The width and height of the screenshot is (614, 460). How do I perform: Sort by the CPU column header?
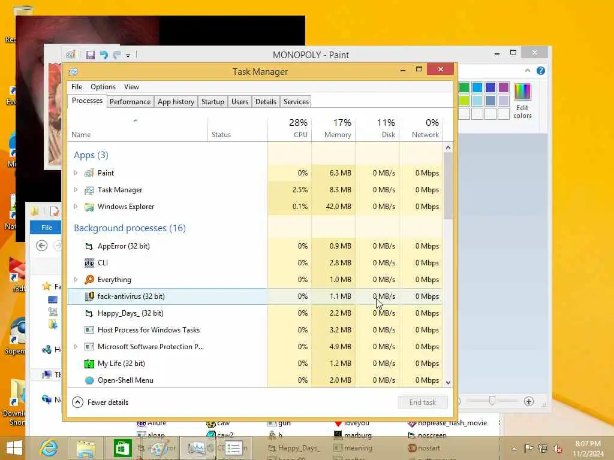290,129
